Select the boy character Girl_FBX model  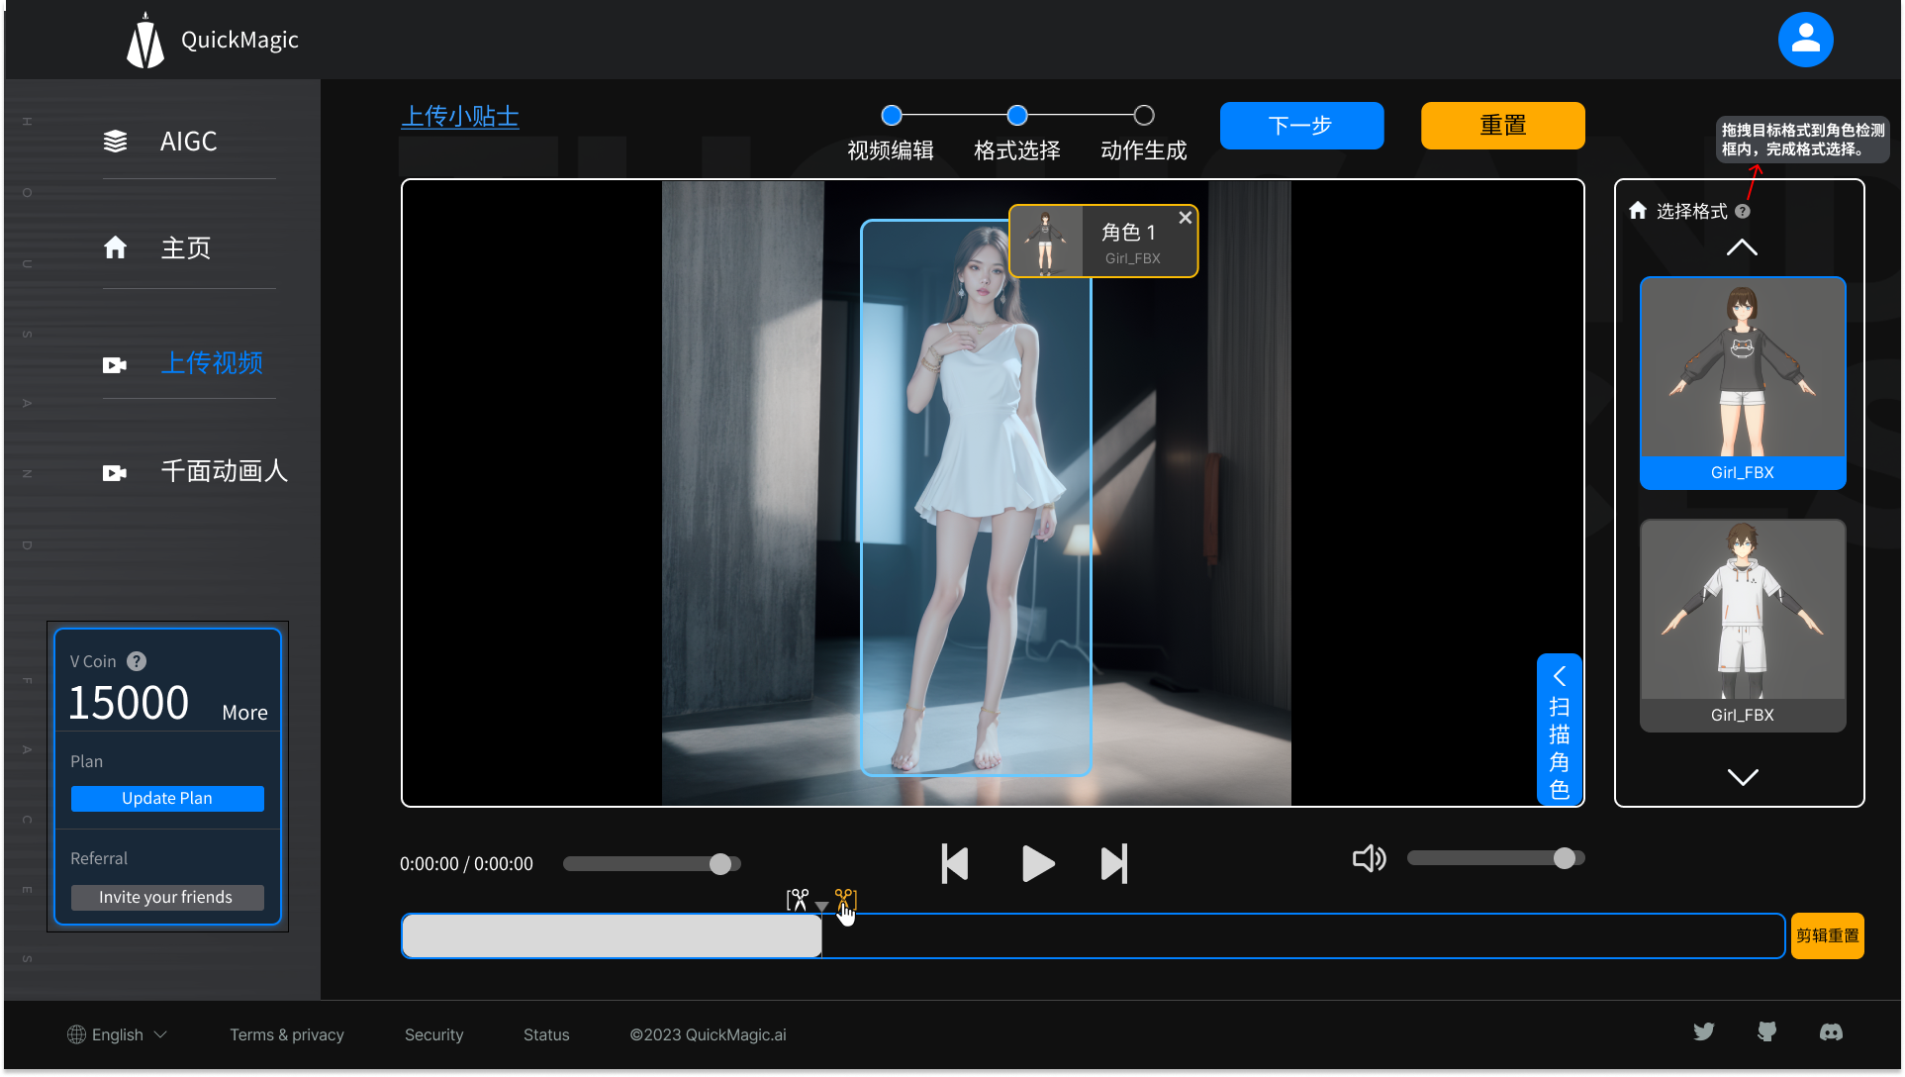click(1743, 626)
